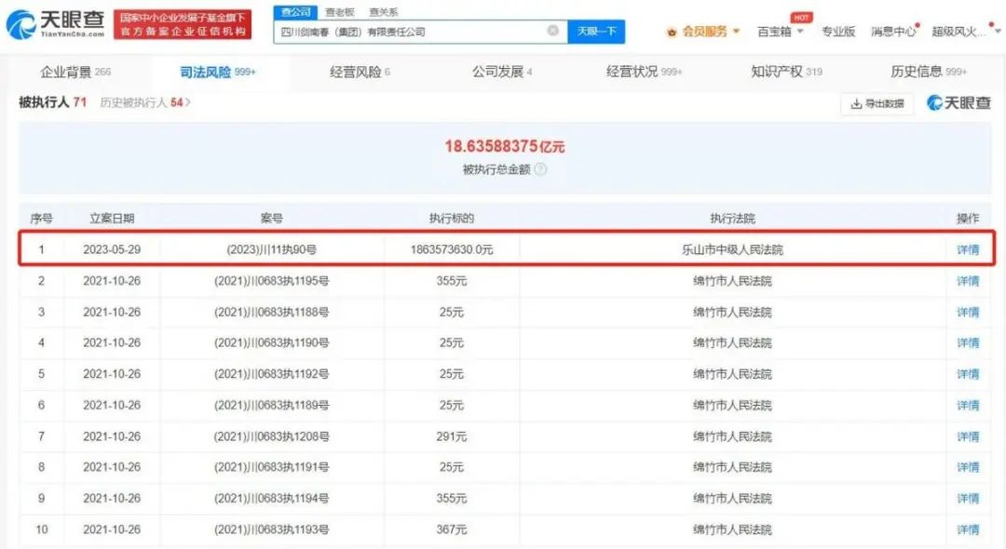
Task: Switch to the 经营状况 tab
Action: [x=645, y=72]
